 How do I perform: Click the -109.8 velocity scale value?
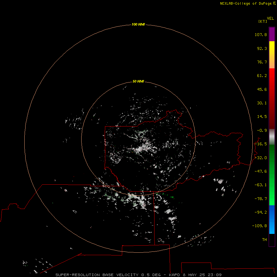click(x=259, y=226)
